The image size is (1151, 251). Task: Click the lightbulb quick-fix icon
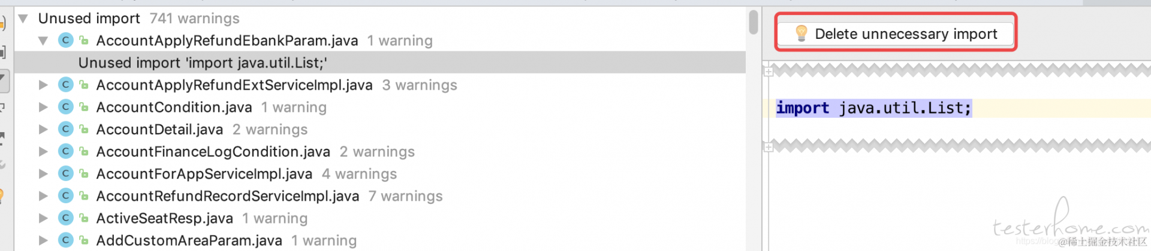pos(801,33)
